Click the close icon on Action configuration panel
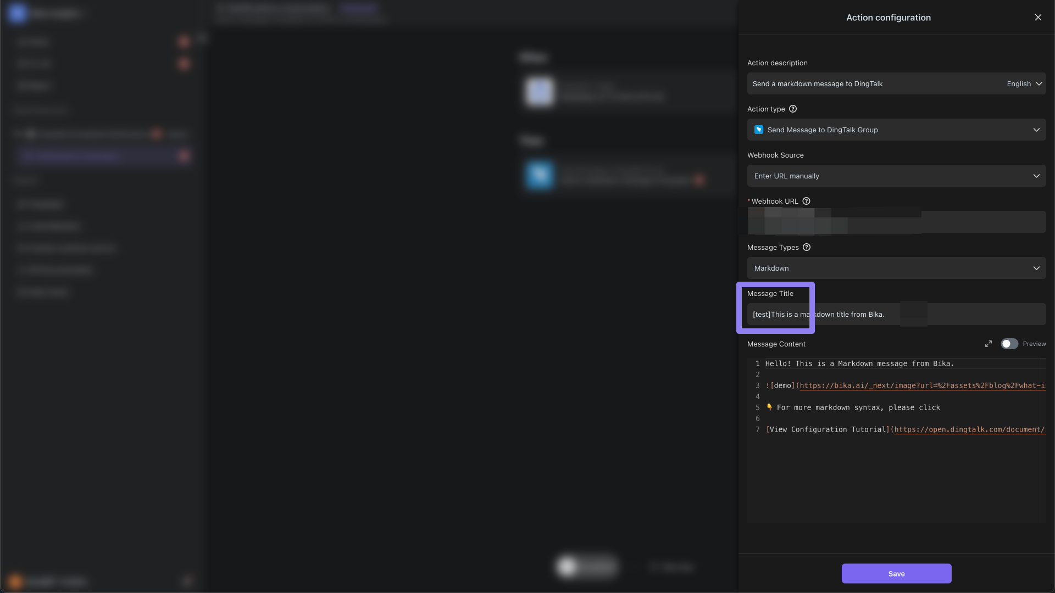The width and height of the screenshot is (1055, 593). [1039, 18]
